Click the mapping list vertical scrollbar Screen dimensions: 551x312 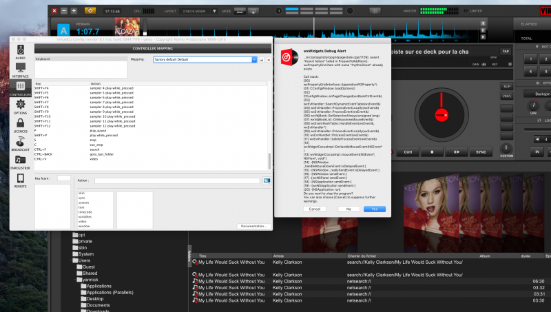point(269,161)
